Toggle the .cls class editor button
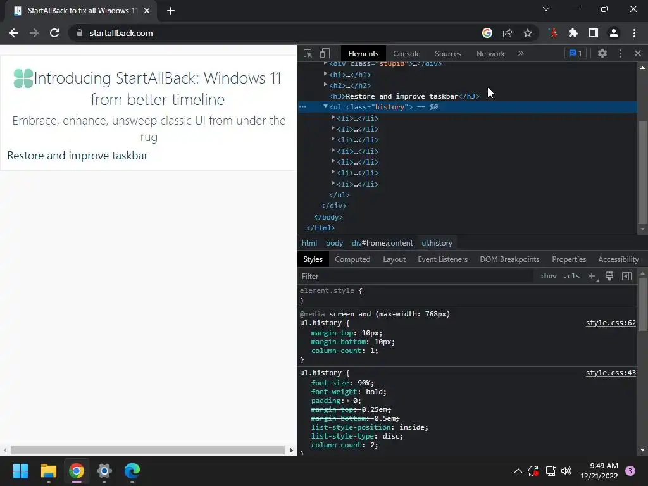This screenshot has height=486, width=648. pyautogui.click(x=571, y=276)
